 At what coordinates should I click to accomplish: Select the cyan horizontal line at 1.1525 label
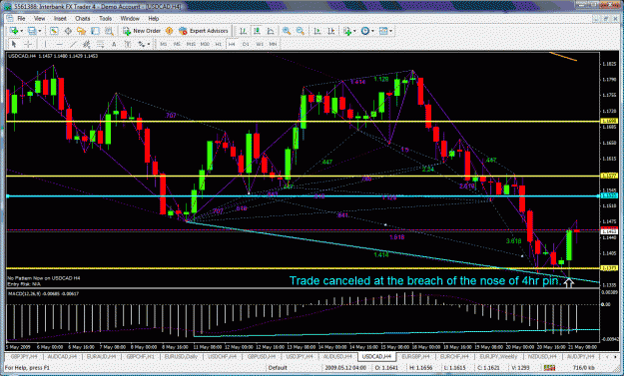[609, 195]
